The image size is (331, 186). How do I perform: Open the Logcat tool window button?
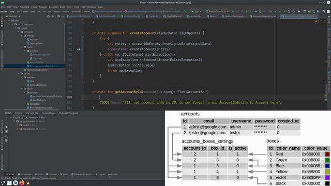pyautogui.click(x=100, y=175)
